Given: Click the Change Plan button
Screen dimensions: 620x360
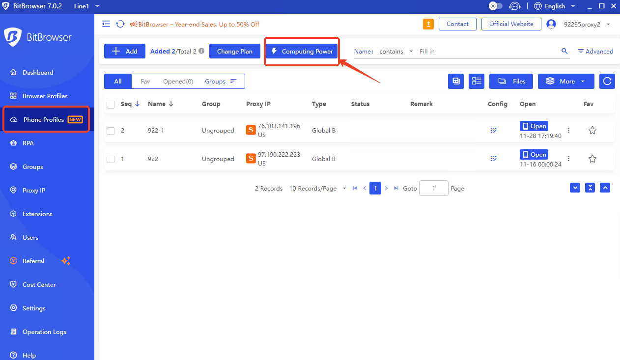Looking at the screenshot, I should [x=235, y=51].
